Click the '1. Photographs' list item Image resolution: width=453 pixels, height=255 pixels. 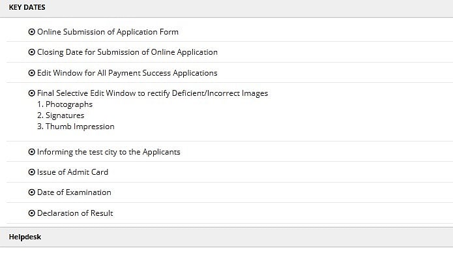tap(65, 104)
